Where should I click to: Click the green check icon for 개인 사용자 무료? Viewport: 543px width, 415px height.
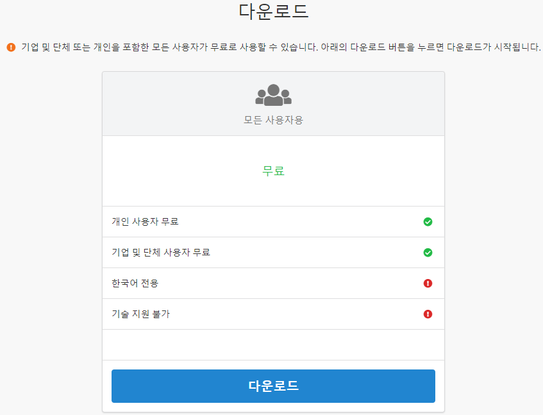[x=428, y=222]
